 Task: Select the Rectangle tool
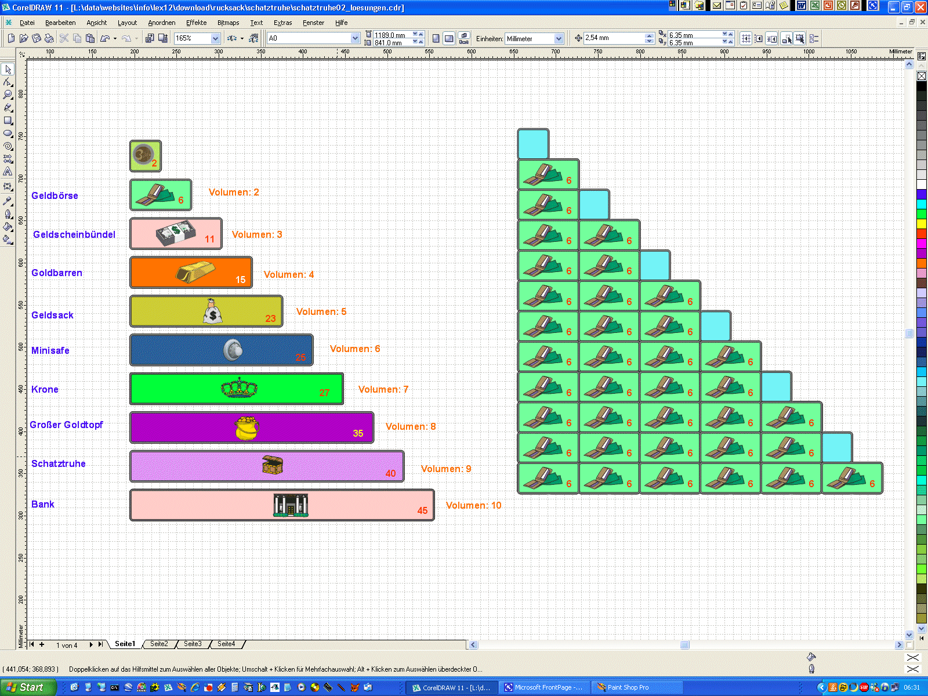pyautogui.click(x=8, y=121)
